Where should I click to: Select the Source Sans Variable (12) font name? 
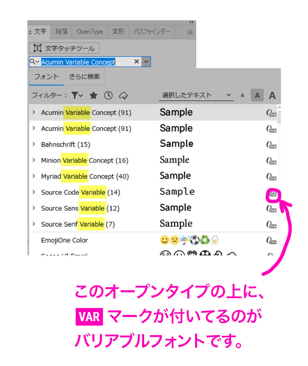point(80,208)
